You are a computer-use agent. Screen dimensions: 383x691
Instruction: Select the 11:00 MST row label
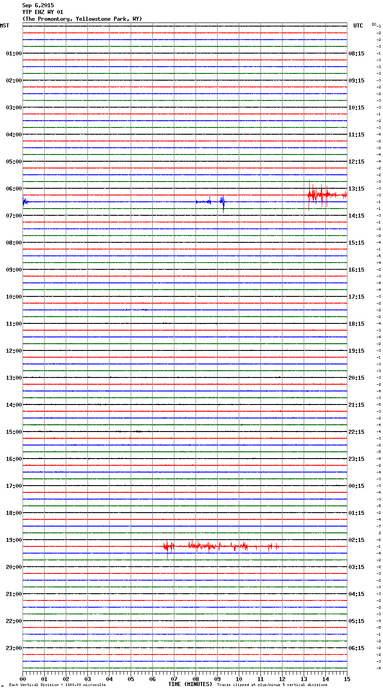tap(14, 324)
